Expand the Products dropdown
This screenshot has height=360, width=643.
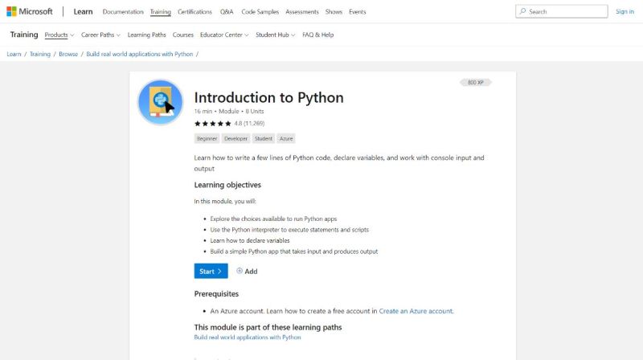(59, 35)
